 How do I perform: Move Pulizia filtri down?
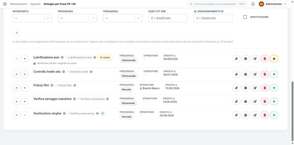pyautogui.click(x=25, y=88)
